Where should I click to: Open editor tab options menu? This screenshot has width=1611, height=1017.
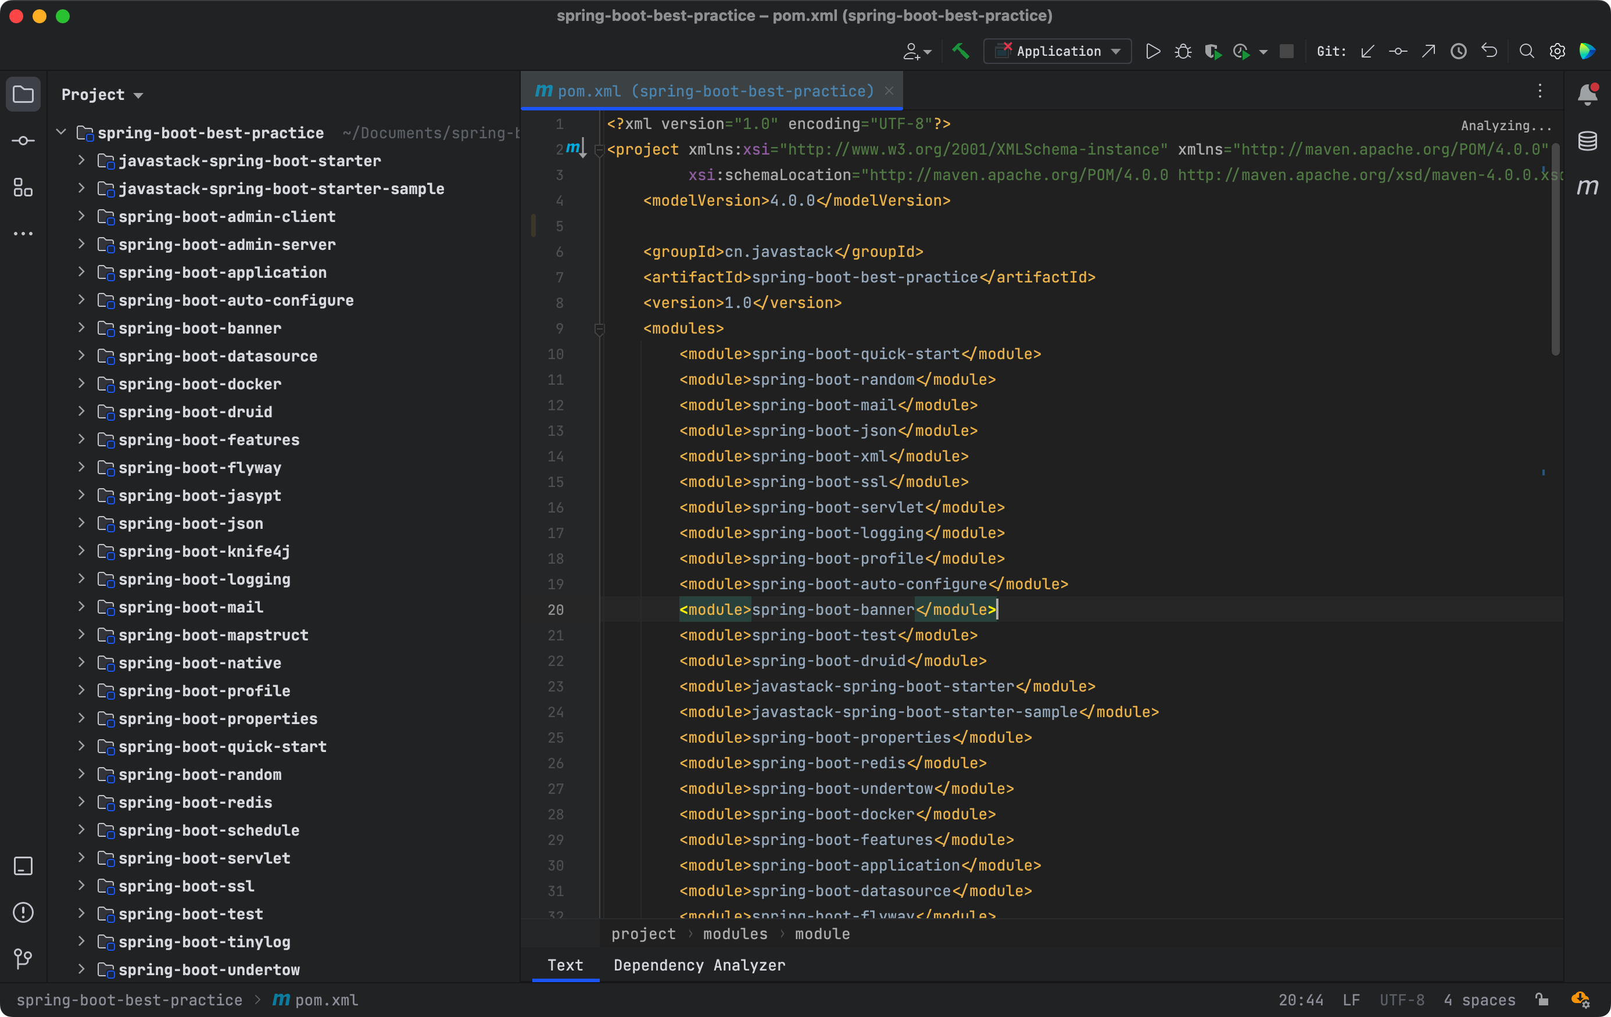(1540, 91)
